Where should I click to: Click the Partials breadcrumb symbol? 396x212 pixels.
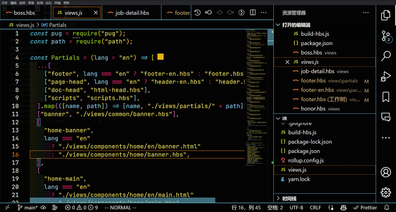click(x=54, y=25)
